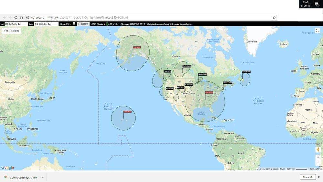Pick up the Street View pegman
323x182 pixels.
point(318,149)
